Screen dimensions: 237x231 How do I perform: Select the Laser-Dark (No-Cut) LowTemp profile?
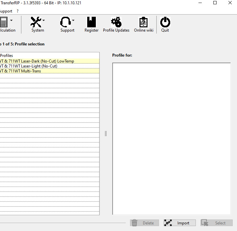coord(50,61)
